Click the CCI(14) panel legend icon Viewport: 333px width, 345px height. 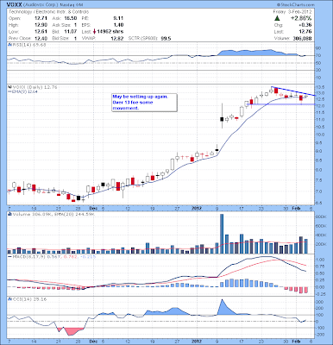point(9,299)
